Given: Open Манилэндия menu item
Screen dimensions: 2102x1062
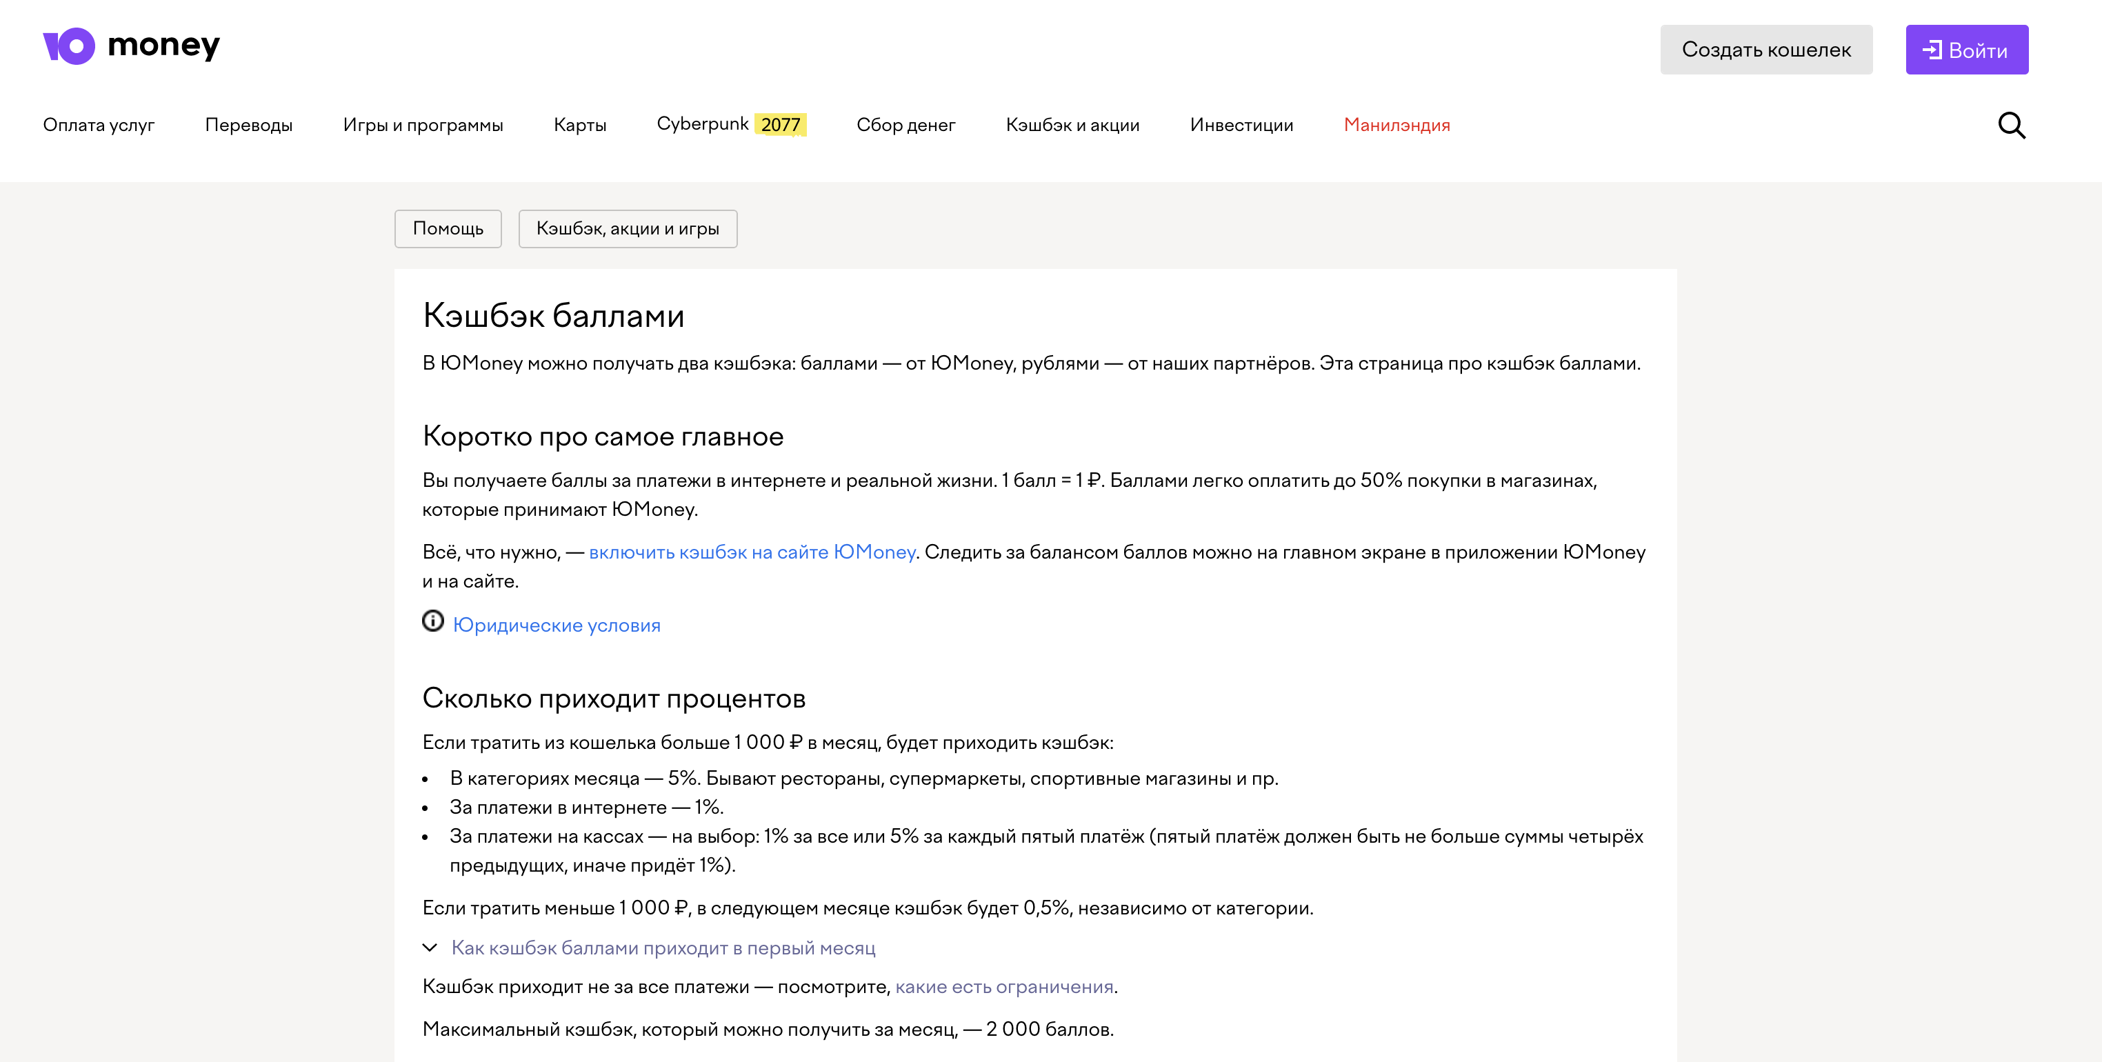Looking at the screenshot, I should 1397,125.
